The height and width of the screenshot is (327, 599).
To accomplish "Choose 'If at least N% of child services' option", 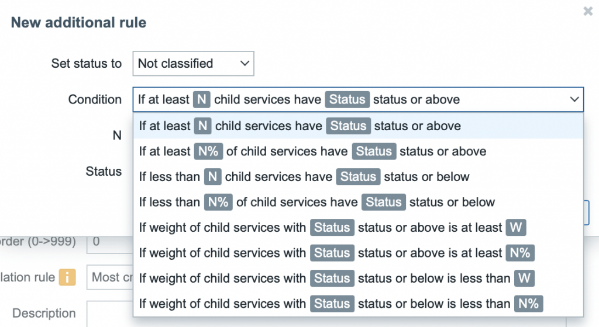I will (x=312, y=151).
